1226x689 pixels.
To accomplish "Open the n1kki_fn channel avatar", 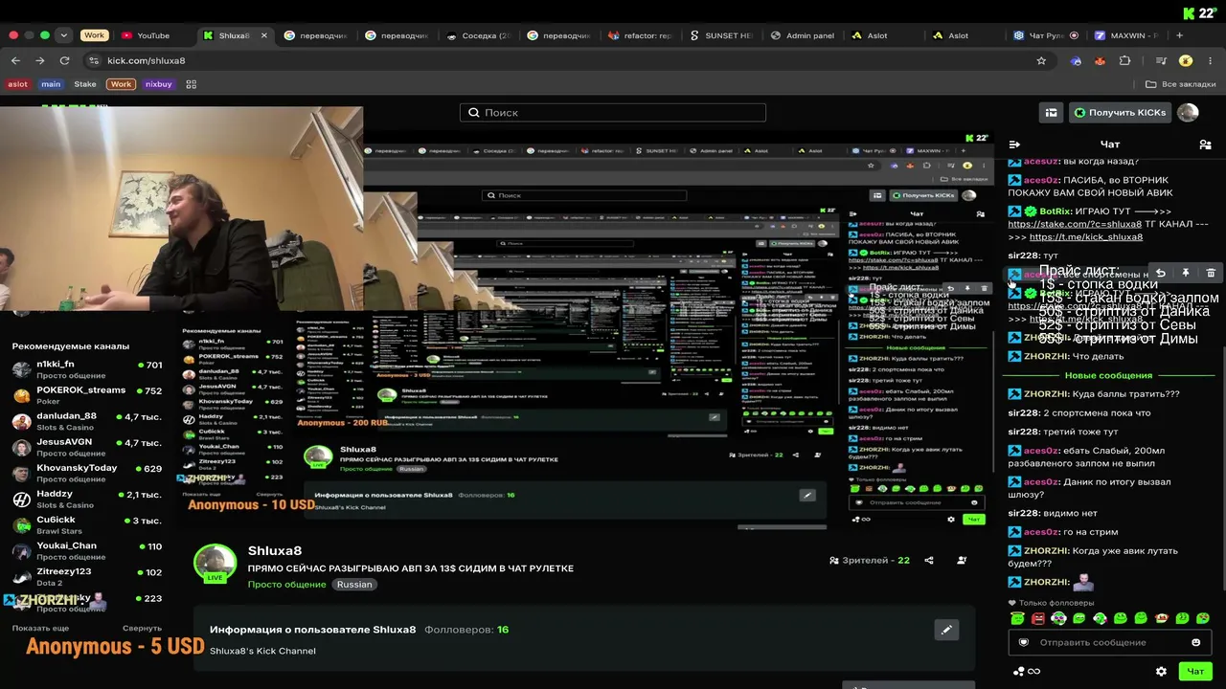I will (21, 369).
